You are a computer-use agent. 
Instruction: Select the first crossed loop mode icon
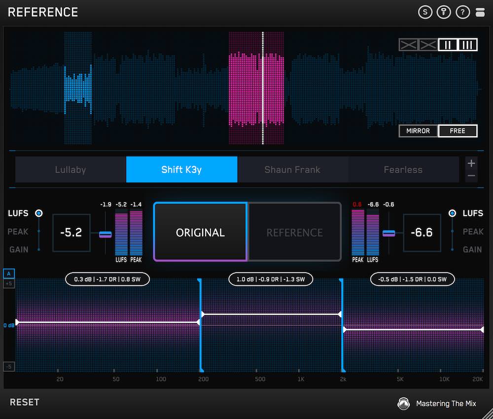408,45
